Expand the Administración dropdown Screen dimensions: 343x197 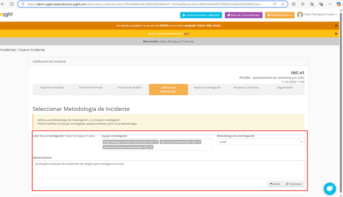coord(280,15)
